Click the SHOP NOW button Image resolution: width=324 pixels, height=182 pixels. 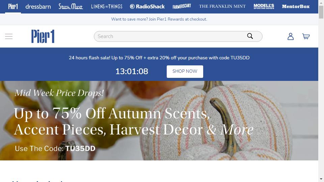point(185,71)
